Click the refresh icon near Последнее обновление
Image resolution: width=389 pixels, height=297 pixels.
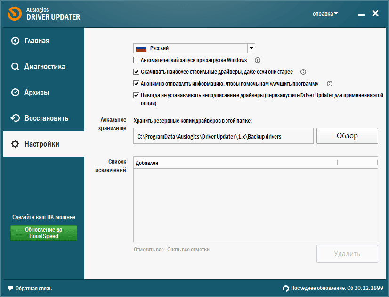tap(285, 288)
